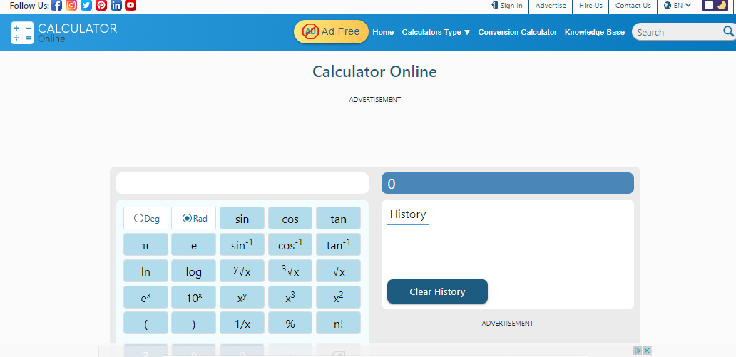
Task: Click the Advertise link
Action: tap(551, 6)
